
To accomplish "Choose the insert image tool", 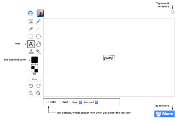I will [x=31, y=21].
